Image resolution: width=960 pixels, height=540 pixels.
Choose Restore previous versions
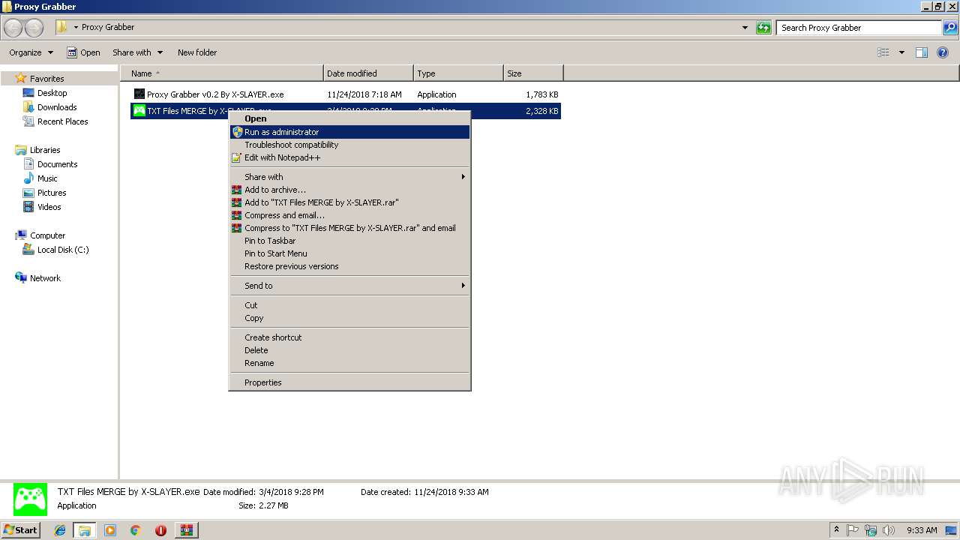(x=349, y=266)
